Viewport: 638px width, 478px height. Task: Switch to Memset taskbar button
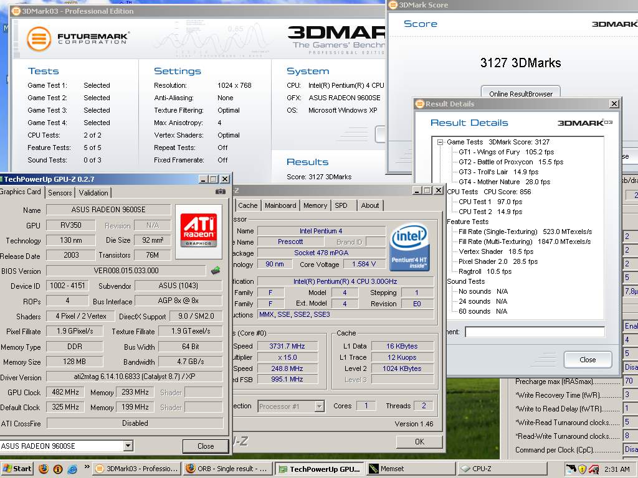[x=411, y=469]
